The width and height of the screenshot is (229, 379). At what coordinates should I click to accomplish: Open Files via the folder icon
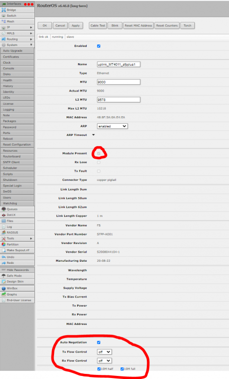pyautogui.click(x=4, y=221)
